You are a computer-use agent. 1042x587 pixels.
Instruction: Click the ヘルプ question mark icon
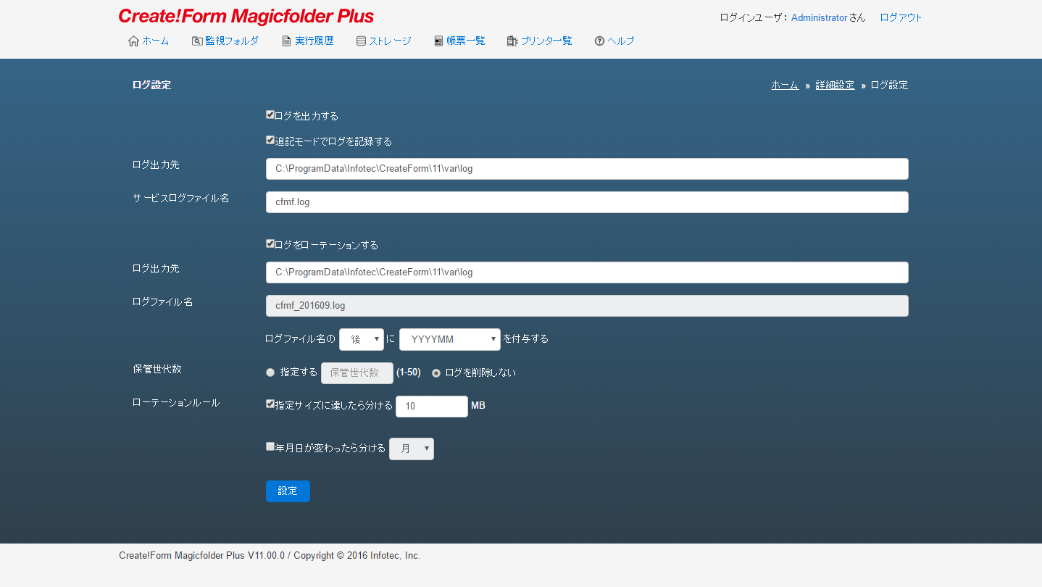pos(599,41)
